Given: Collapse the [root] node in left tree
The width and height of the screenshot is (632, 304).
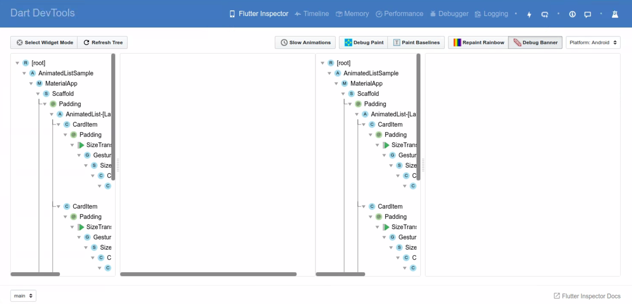Looking at the screenshot, I should point(18,63).
